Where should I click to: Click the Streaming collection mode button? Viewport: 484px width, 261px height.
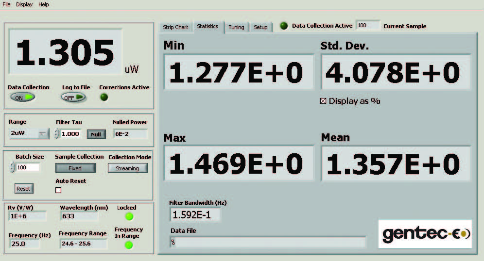pyautogui.click(x=127, y=168)
